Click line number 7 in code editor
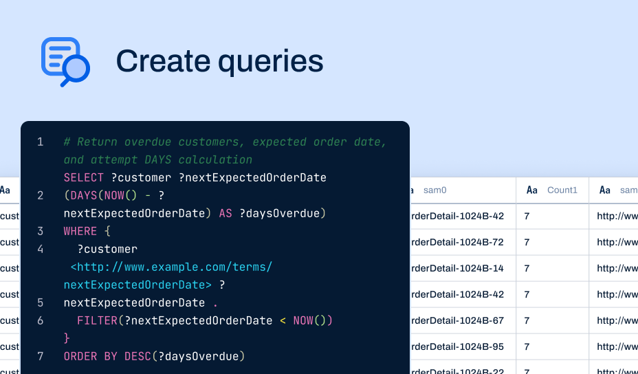Image resolution: width=638 pixels, height=374 pixels. (x=41, y=357)
